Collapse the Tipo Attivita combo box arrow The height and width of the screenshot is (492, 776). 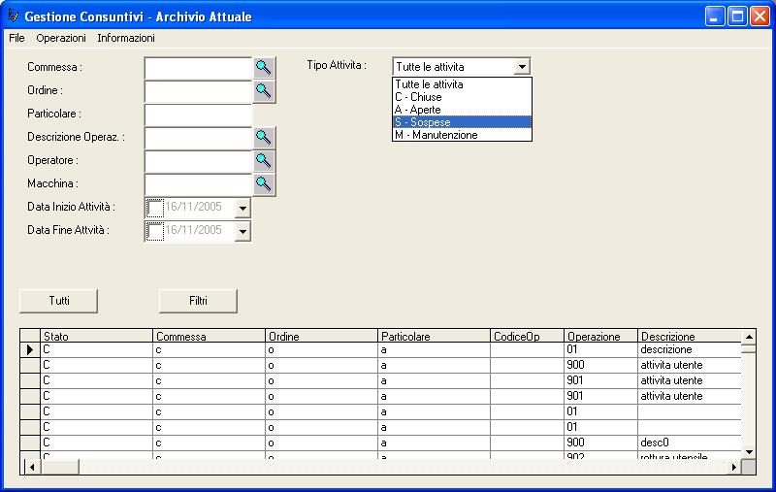click(x=522, y=67)
